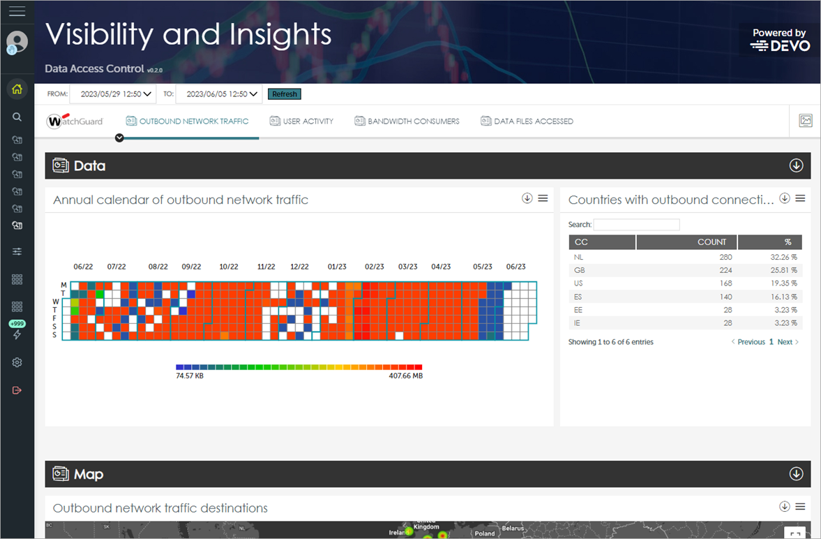Viewport: 821px width, 539px height.
Task: Open the hamburger menu at top left
Action: (x=15, y=11)
